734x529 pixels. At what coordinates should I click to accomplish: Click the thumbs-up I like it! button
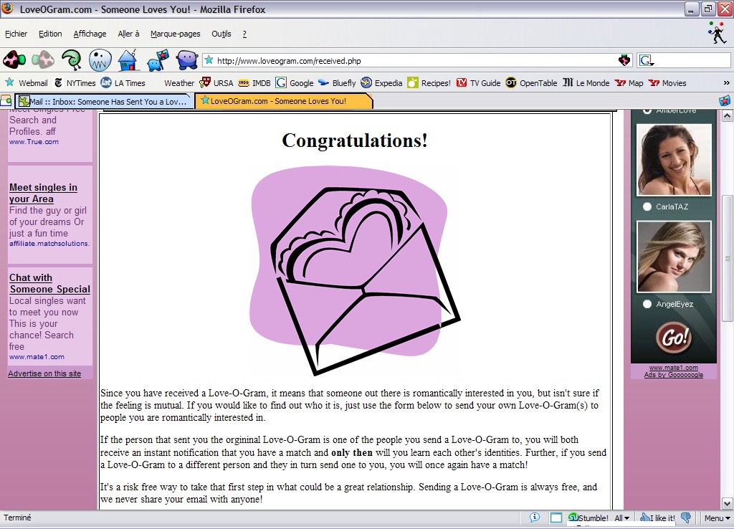point(658,518)
